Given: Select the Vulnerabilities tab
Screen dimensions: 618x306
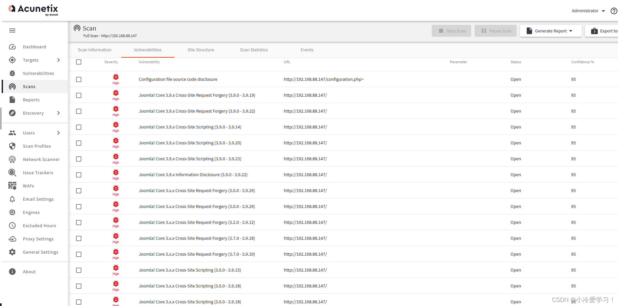Looking at the screenshot, I should pos(148,50).
